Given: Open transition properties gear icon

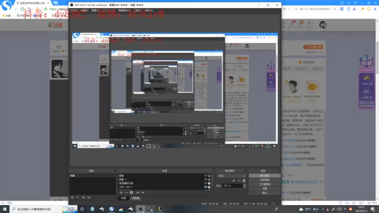Looking at the screenshot, I should click(x=244, y=181).
